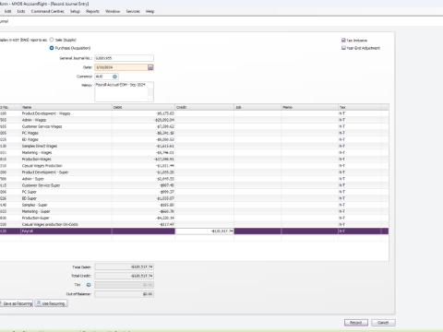Viewport: 443px width, 332px height.
Task: Click the Debit column header
Action: coord(143,107)
